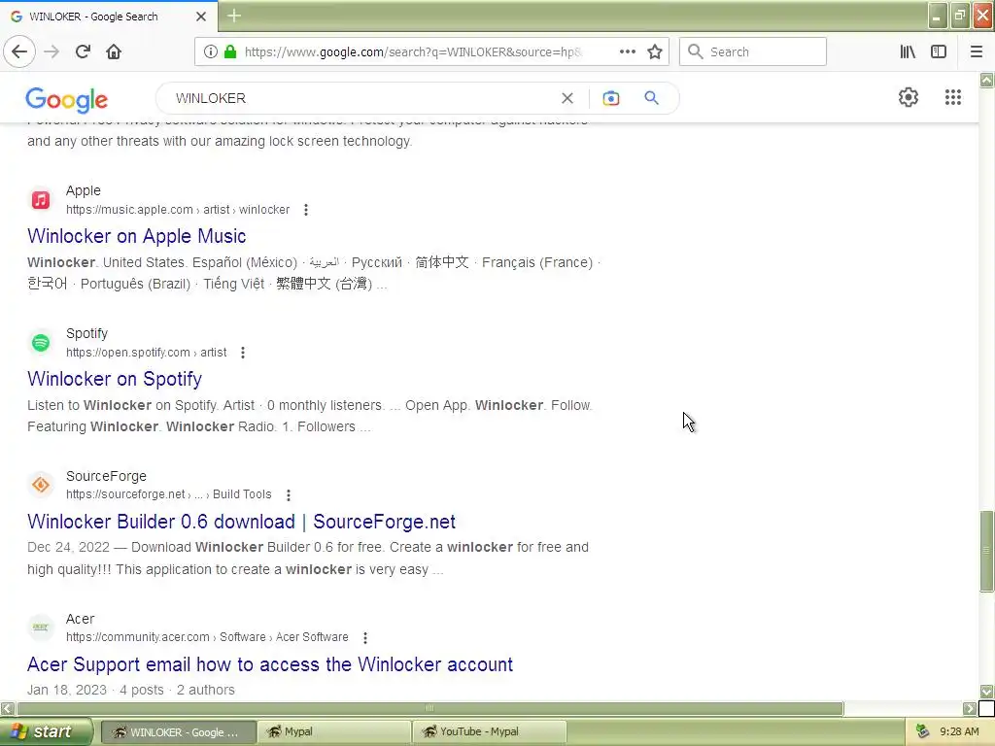Open Winlocker Builder 0.6 download link
Viewport: 995px width, 746px height.
pyautogui.click(x=241, y=522)
